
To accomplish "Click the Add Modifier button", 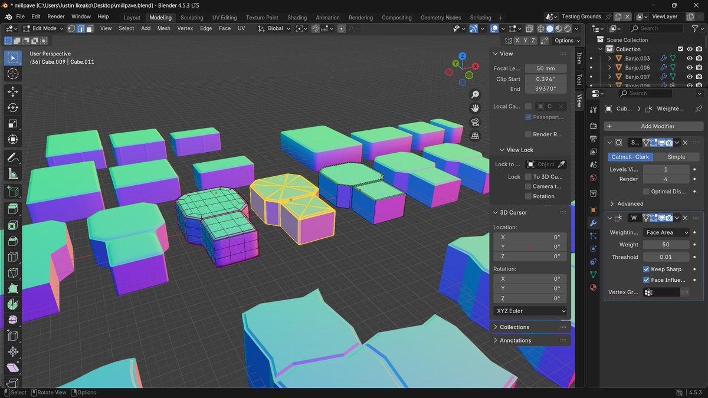I will point(654,126).
